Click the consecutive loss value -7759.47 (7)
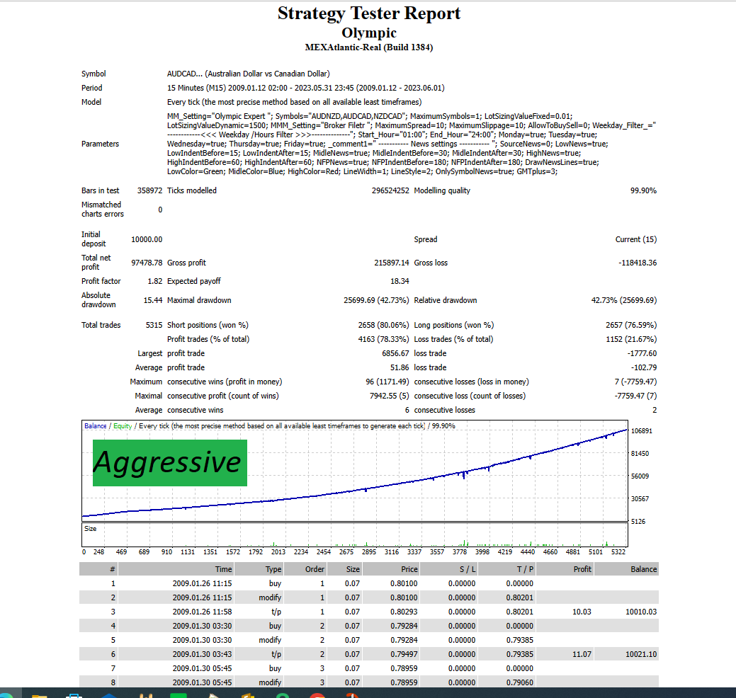736x698 pixels. (635, 396)
